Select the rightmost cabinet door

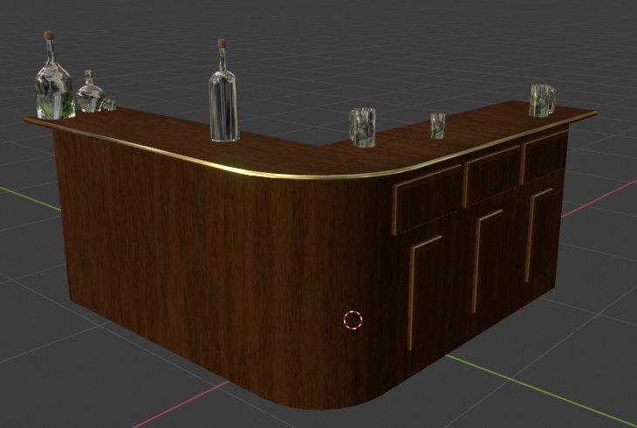538,233
